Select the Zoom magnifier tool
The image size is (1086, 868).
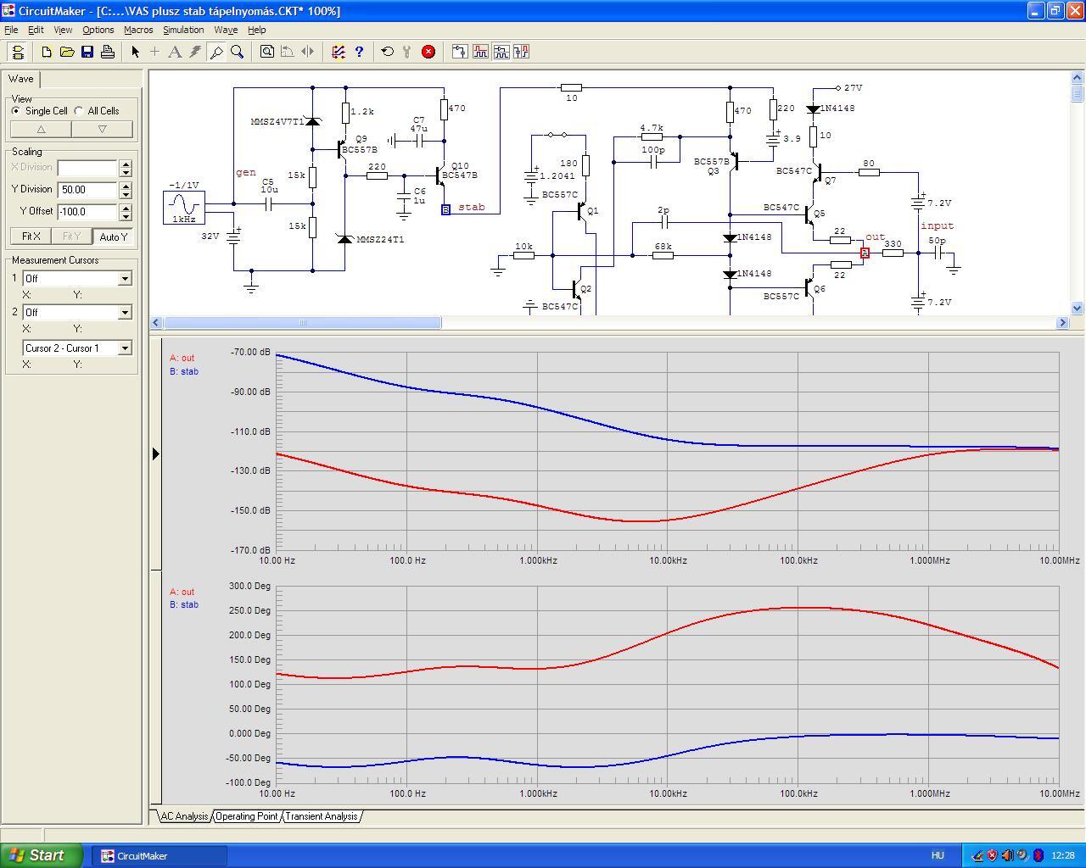point(238,52)
